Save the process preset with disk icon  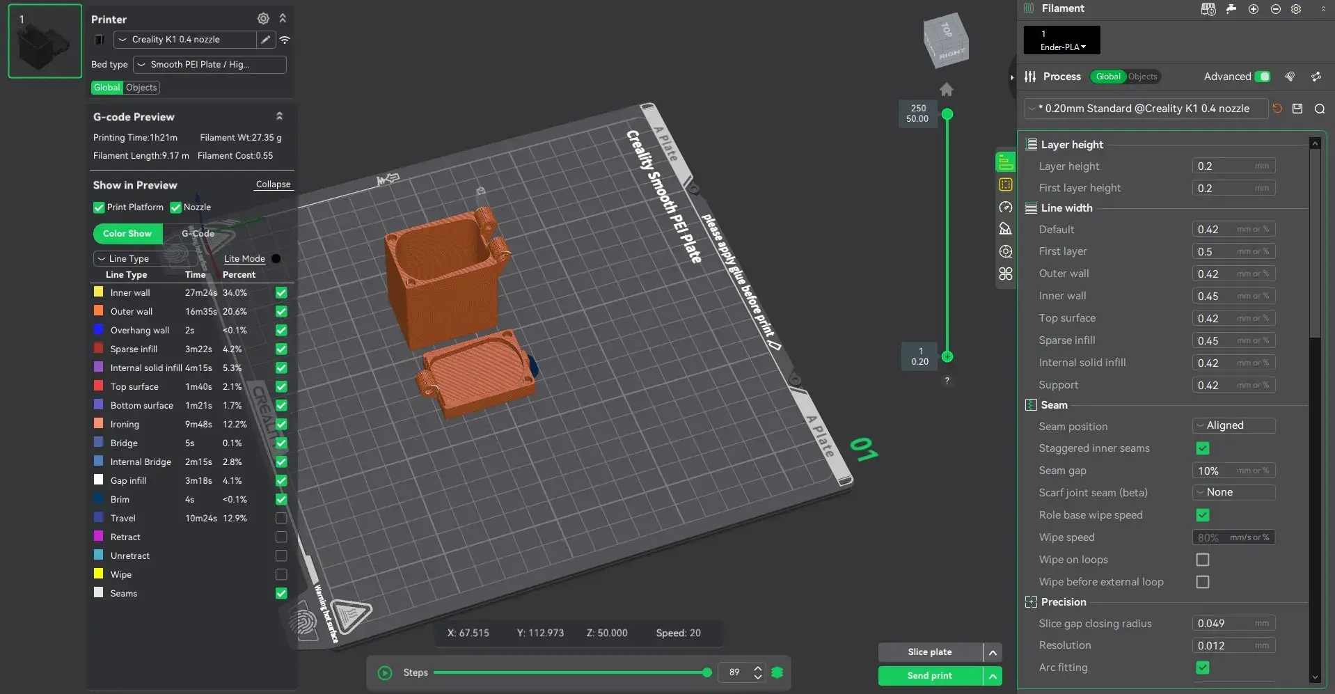1297,109
